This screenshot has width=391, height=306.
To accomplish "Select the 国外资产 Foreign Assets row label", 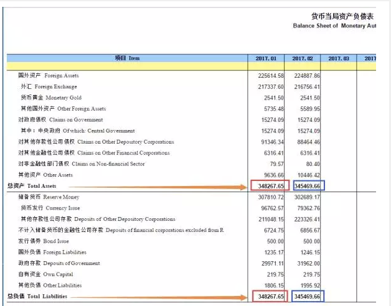I will (49, 75).
